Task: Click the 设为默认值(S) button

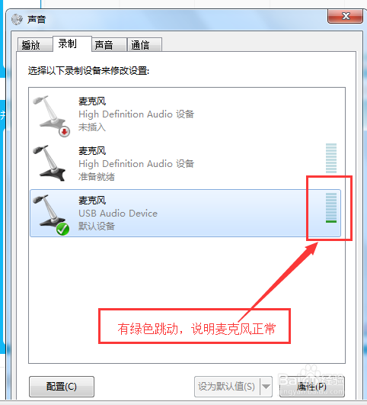Action: [x=227, y=387]
